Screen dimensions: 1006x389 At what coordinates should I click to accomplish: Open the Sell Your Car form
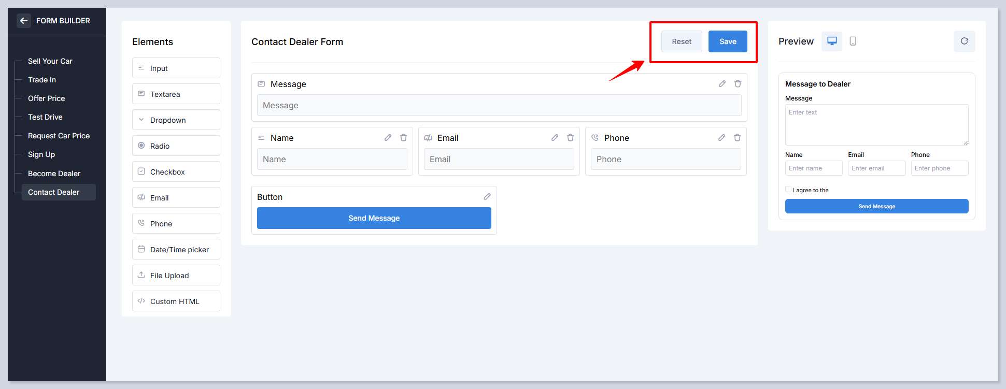[50, 61]
